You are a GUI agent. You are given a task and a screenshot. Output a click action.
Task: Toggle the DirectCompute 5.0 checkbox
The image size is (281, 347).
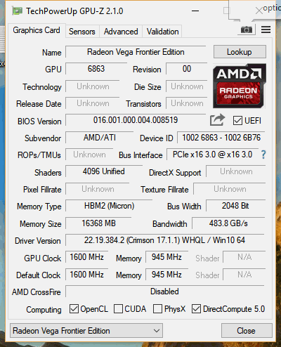[x=196, y=309]
